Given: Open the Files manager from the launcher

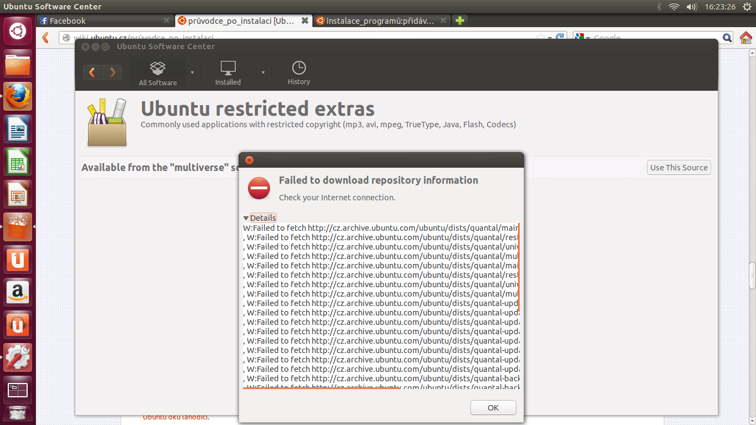Looking at the screenshot, I should tap(18, 64).
